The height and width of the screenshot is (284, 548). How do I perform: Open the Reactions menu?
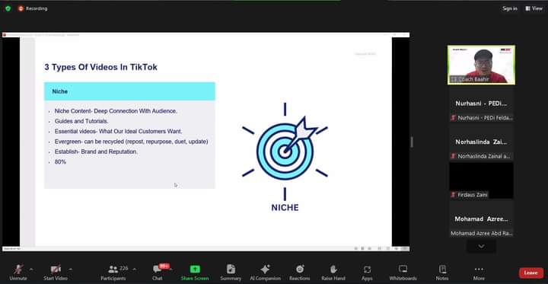point(300,273)
